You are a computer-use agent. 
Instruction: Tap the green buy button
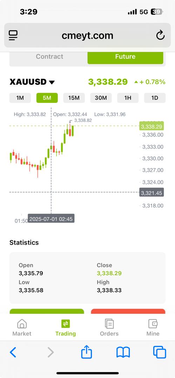tap(47, 311)
